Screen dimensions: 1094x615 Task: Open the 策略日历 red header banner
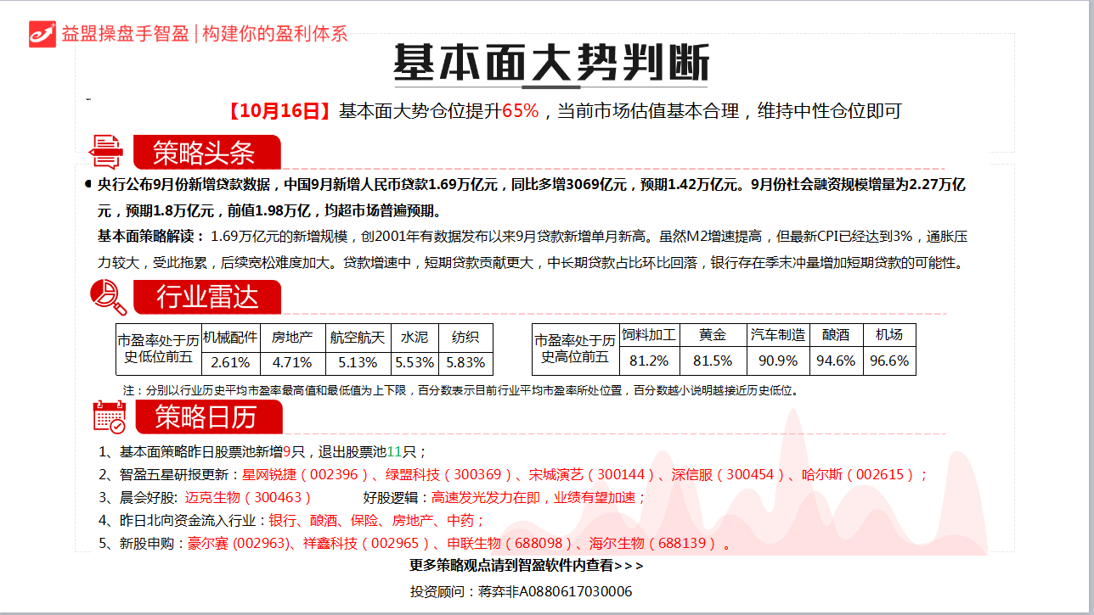tap(206, 417)
